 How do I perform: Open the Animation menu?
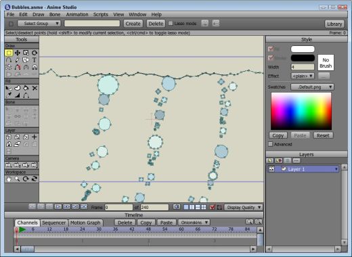pyautogui.click(x=77, y=14)
